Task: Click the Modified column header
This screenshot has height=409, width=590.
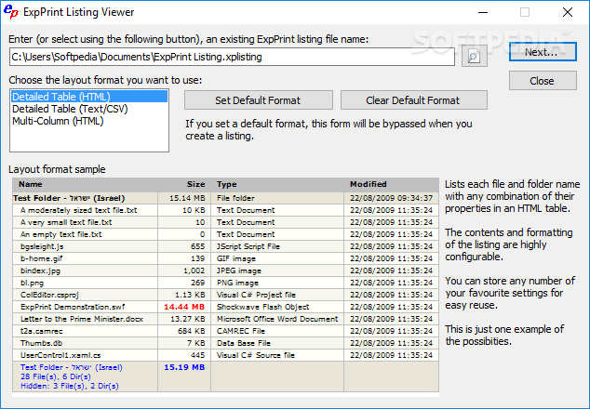Action: click(x=369, y=184)
